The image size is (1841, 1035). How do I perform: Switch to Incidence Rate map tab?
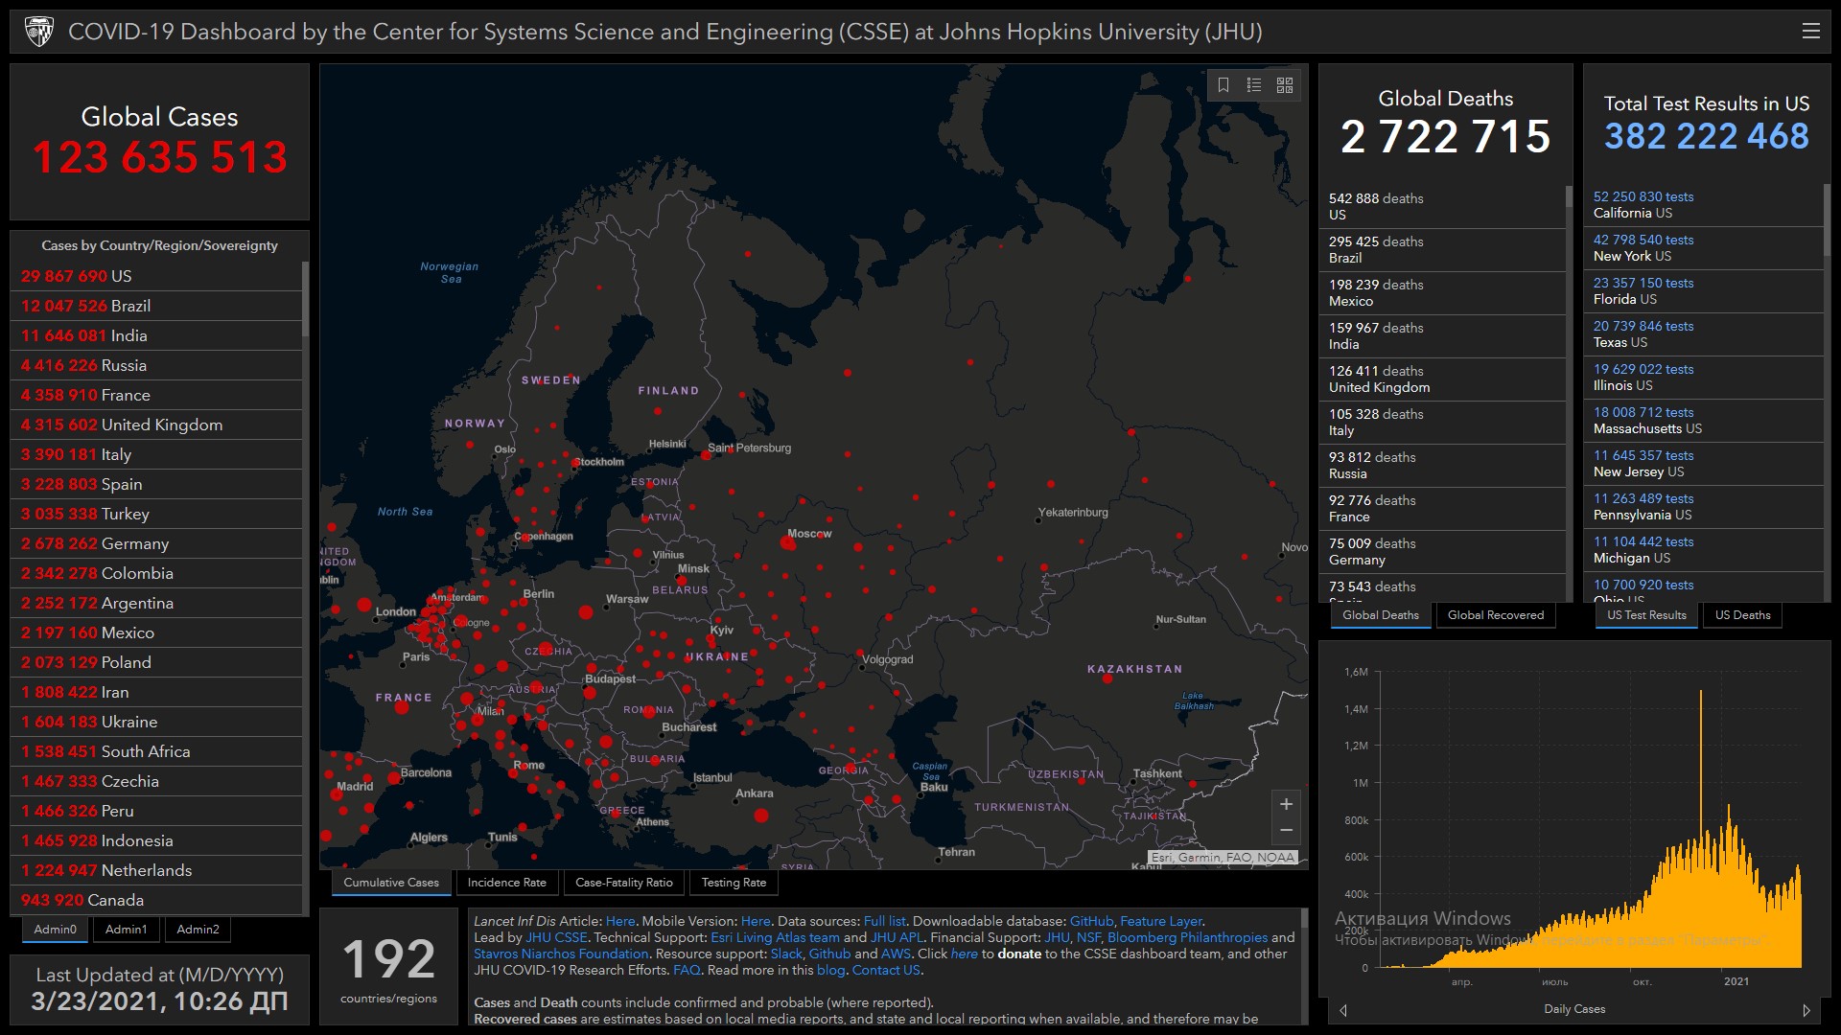coord(506,883)
